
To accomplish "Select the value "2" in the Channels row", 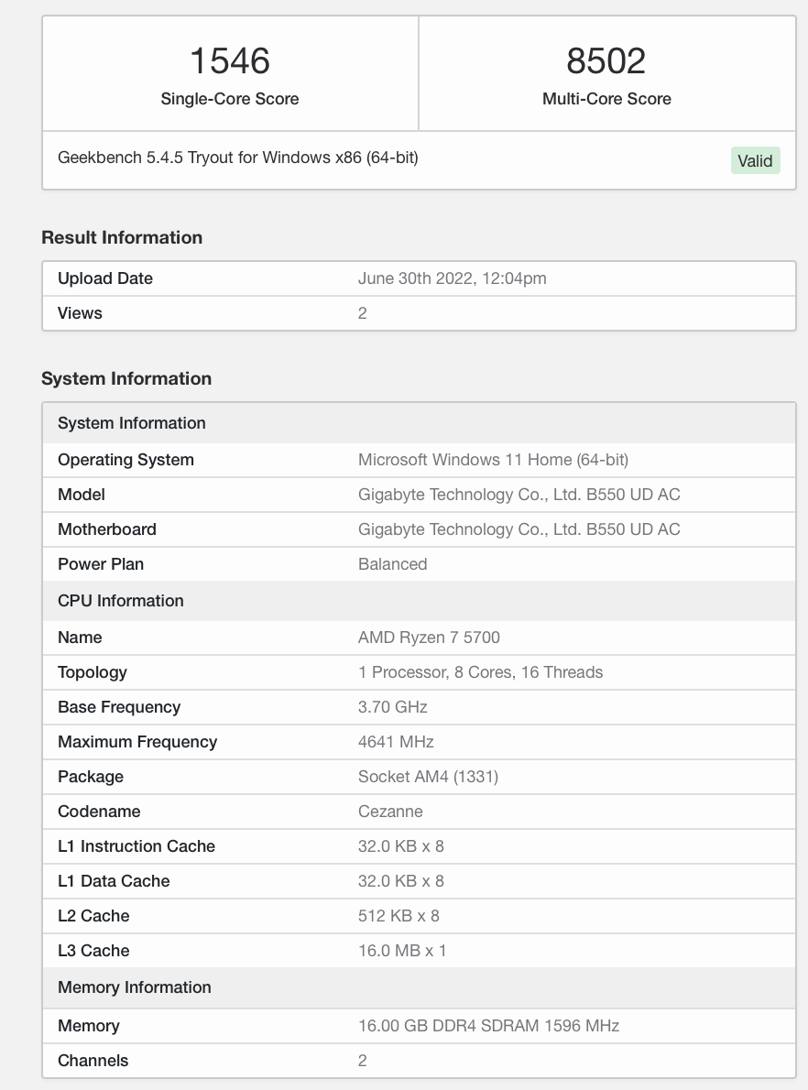I will tap(362, 1060).
